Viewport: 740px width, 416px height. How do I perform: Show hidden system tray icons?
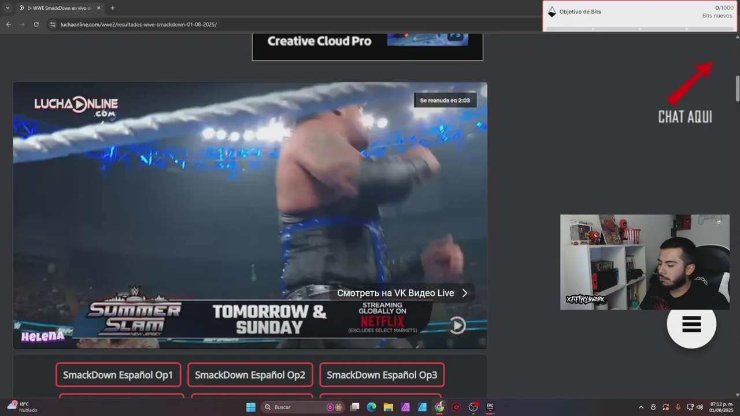[x=641, y=407]
